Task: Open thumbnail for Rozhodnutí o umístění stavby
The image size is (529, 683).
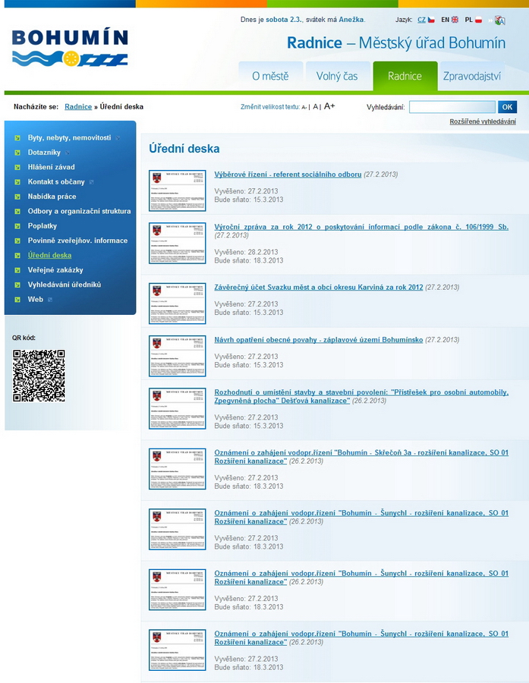Action: pos(178,408)
